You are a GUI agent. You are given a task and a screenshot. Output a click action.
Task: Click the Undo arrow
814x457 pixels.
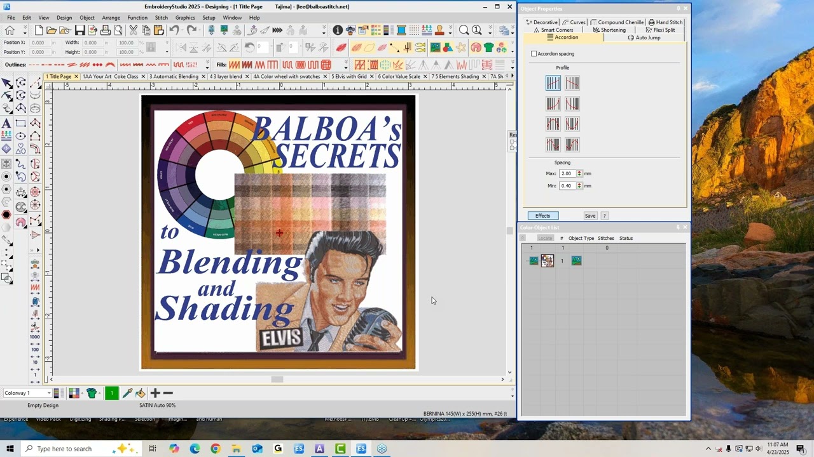(x=174, y=30)
